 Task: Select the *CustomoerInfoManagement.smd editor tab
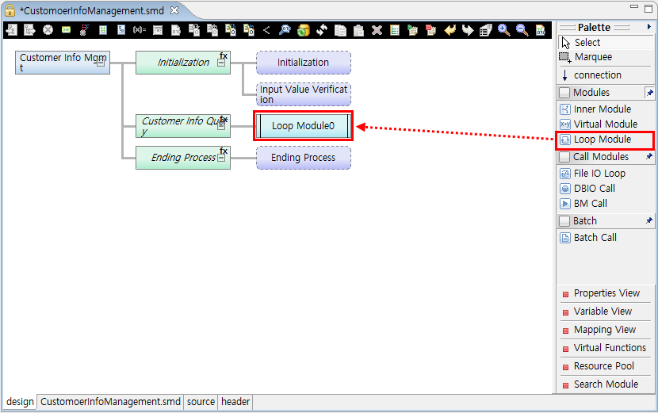pyautogui.click(x=91, y=10)
